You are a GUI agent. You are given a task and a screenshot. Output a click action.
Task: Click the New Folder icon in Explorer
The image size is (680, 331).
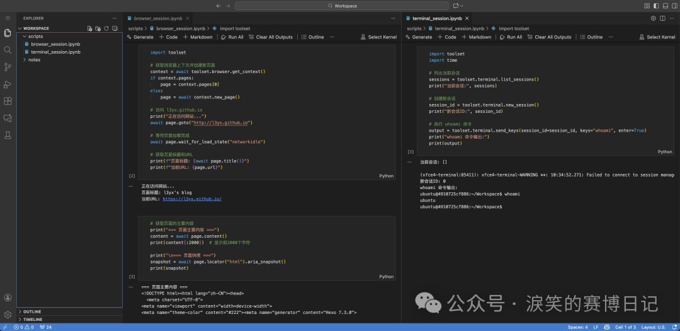(x=98, y=28)
